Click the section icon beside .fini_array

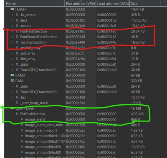(x=17, y=59)
